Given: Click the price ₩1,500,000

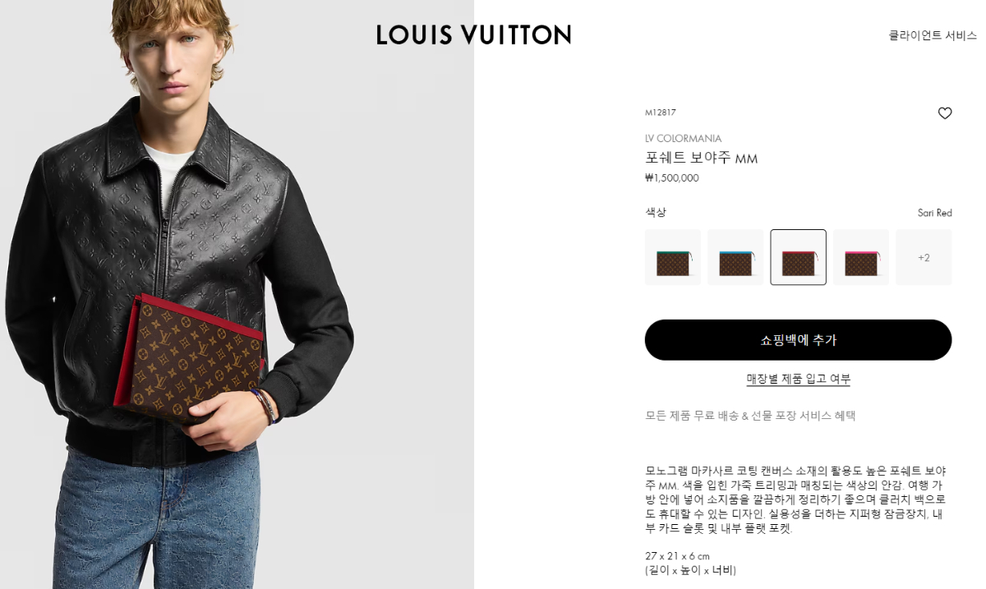Looking at the screenshot, I should click(672, 177).
